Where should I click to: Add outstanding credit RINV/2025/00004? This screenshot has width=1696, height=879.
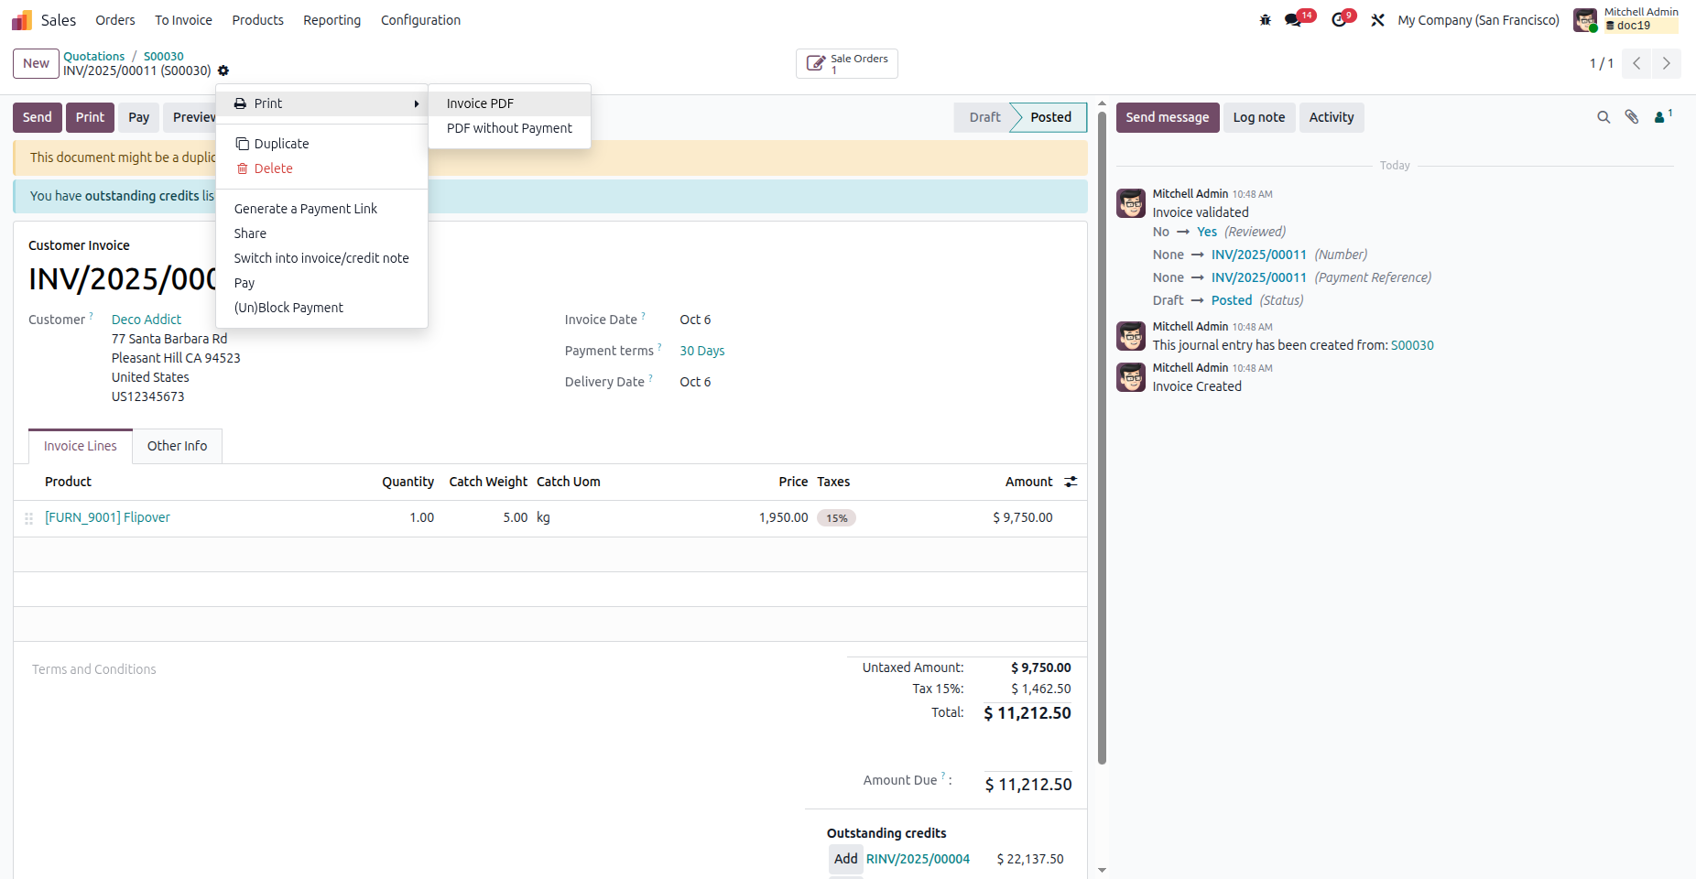[x=846, y=859]
